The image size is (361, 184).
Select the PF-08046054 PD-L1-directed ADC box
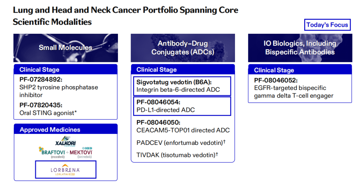click(x=182, y=106)
